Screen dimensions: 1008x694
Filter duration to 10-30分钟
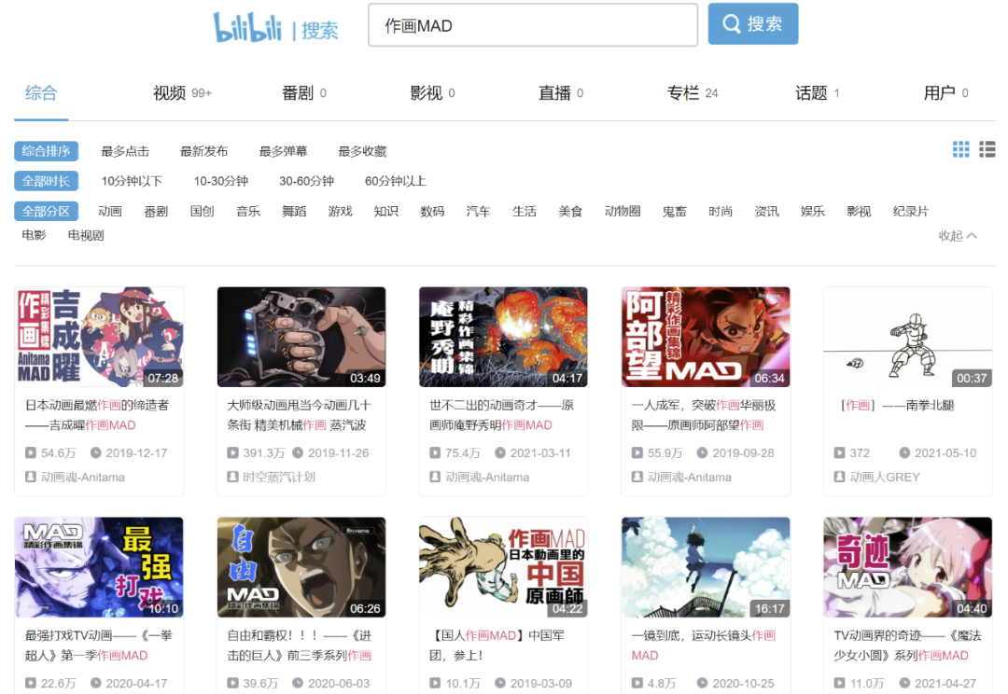pos(221,181)
